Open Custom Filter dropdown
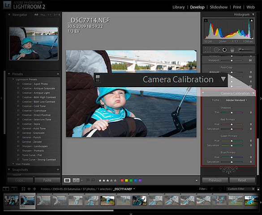Screen dimensions: 262x215 tap(241, 189)
